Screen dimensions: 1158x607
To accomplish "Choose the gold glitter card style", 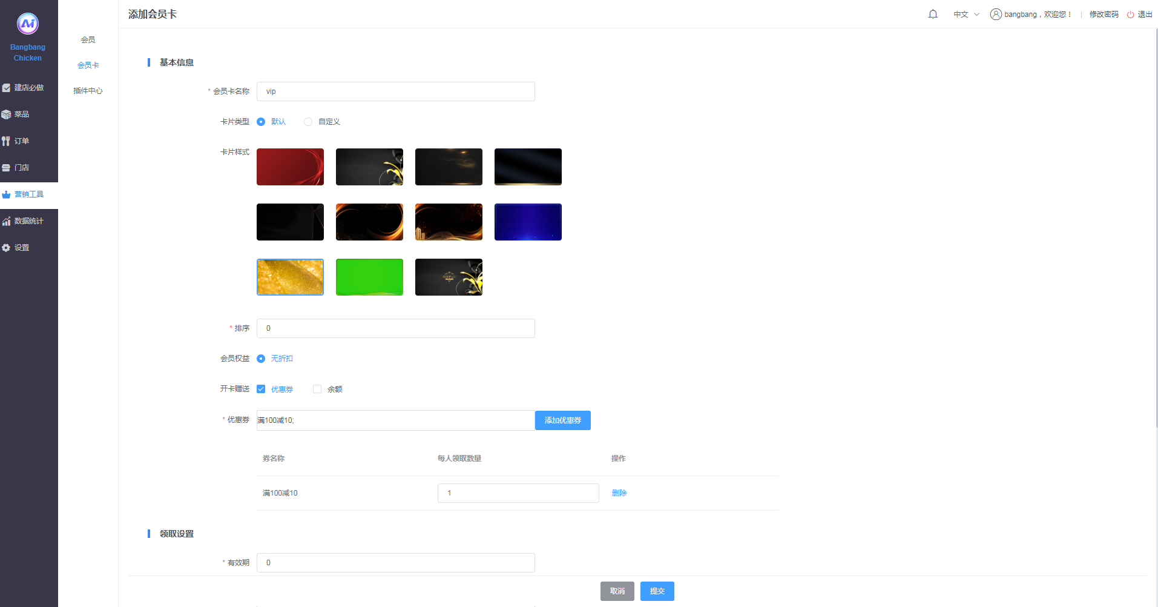I will tap(291, 277).
